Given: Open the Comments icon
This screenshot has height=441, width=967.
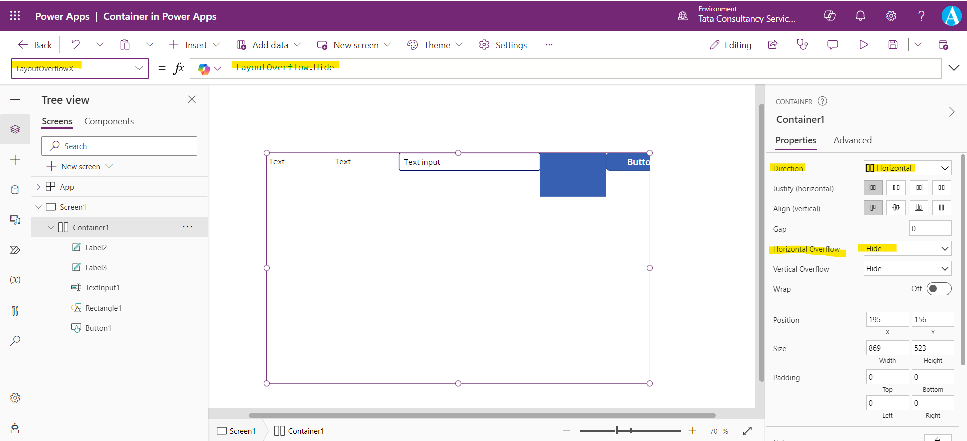Looking at the screenshot, I should click(x=833, y=45).
